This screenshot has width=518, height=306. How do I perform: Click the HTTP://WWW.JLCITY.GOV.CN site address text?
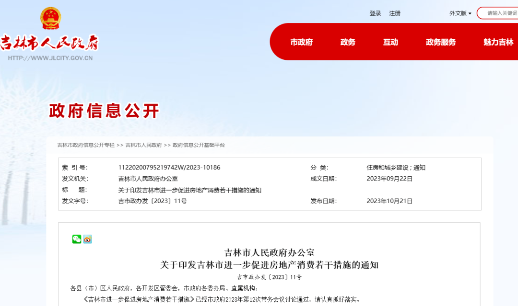point(50,58)
